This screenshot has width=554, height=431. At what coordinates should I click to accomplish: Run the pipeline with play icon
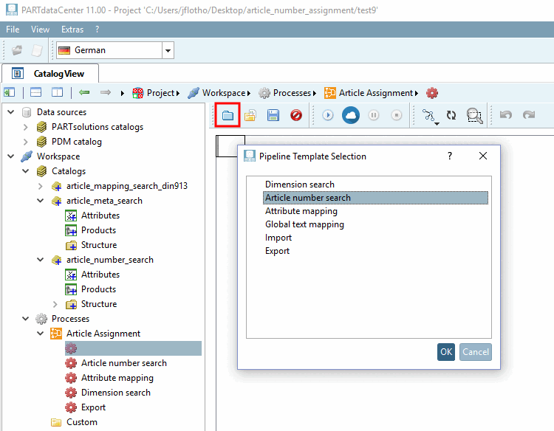point(328,115)
